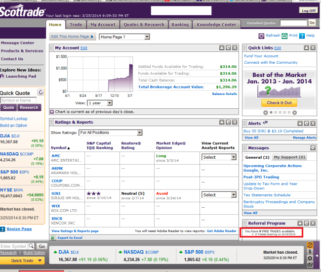Collapse the My Account panel

click(x=221, y=48)
